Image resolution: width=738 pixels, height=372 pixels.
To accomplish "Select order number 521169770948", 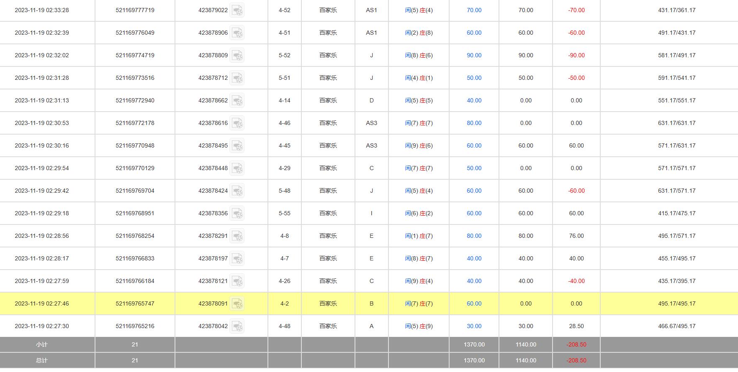I will (x=135, y=145).
